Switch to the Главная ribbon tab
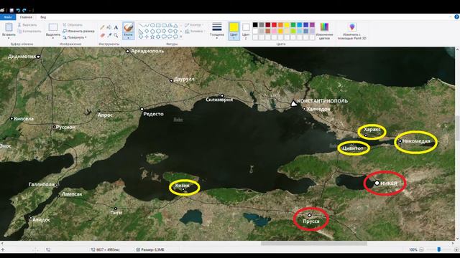 coord(26,17)
